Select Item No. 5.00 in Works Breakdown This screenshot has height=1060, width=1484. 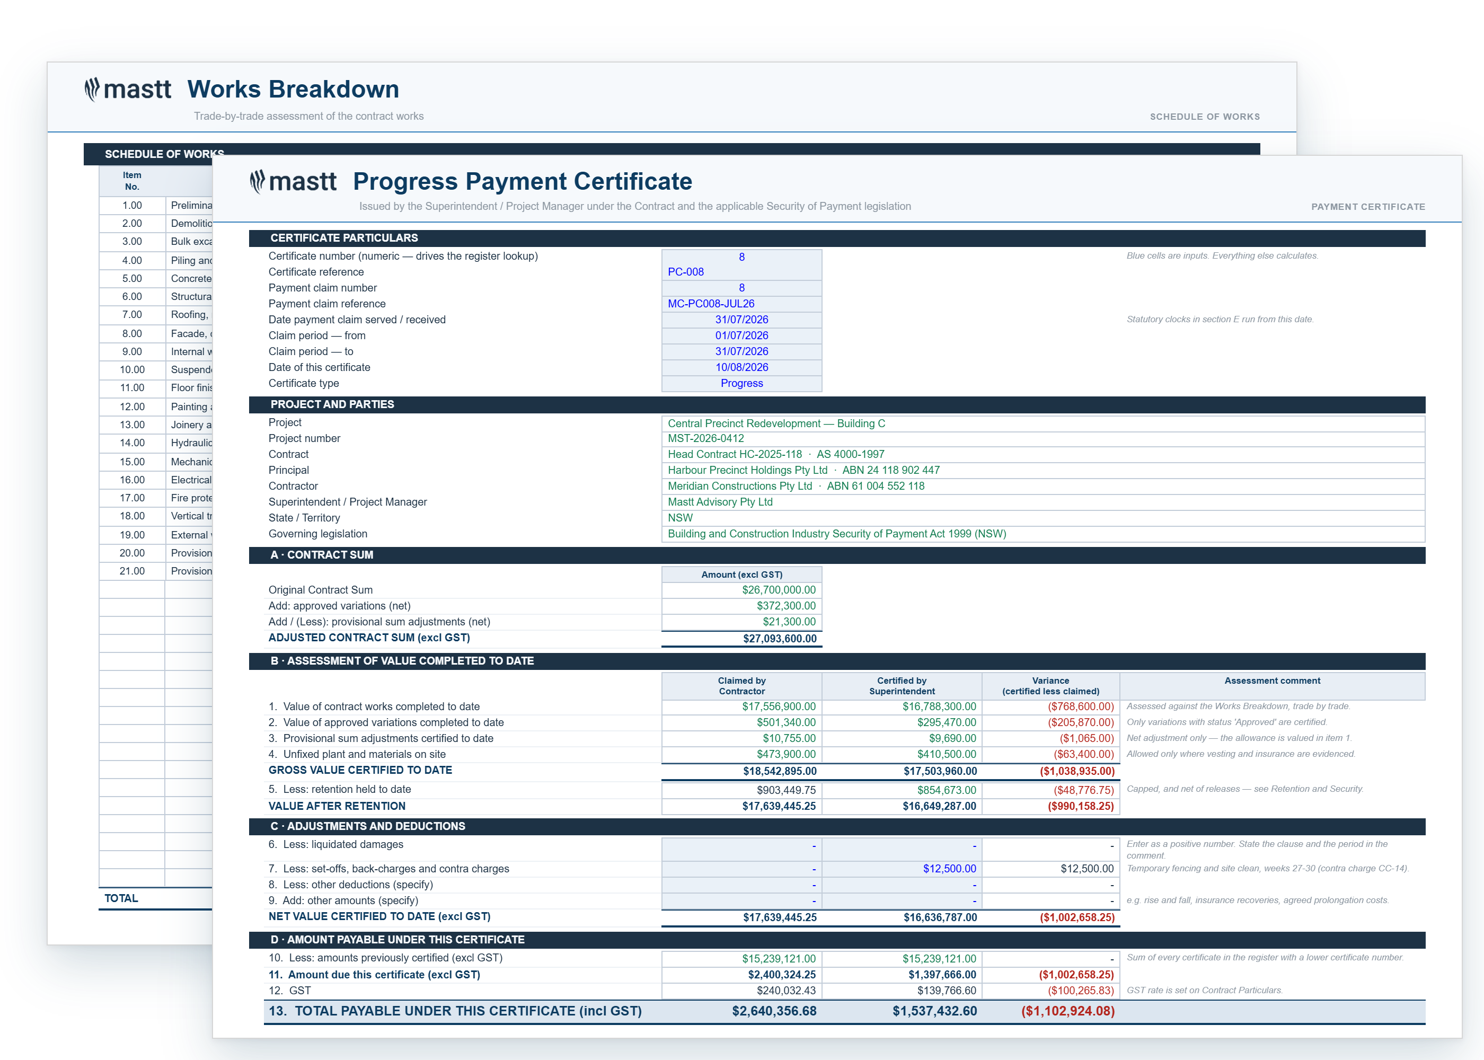click(132, 279)
